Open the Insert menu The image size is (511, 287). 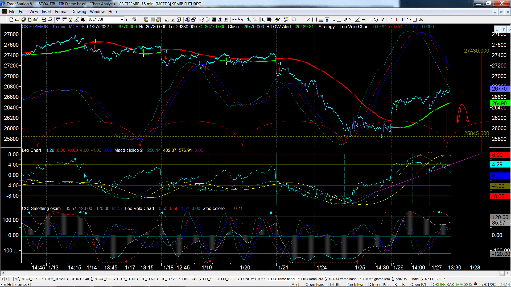(46, 12)
